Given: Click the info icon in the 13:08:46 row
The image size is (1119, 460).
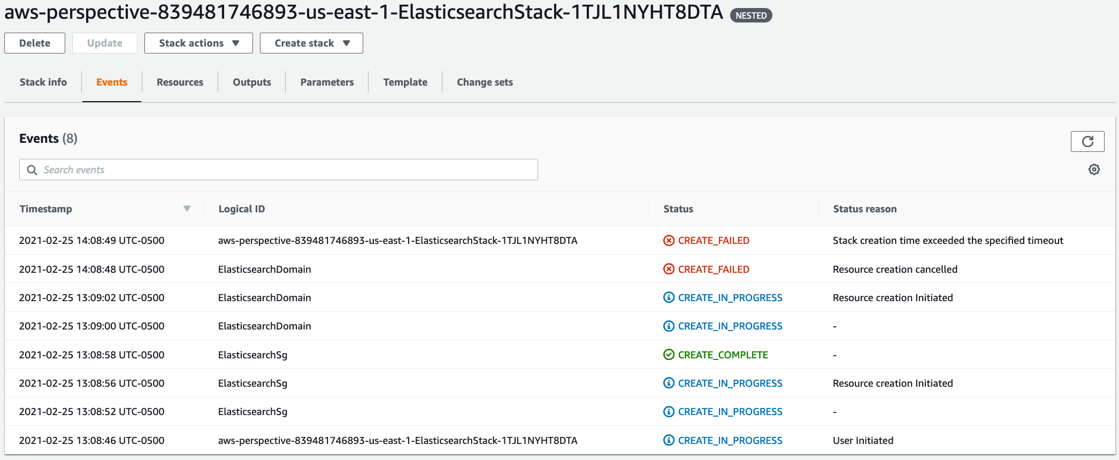Looking at the screenshot, I should [x=669, y=440].
